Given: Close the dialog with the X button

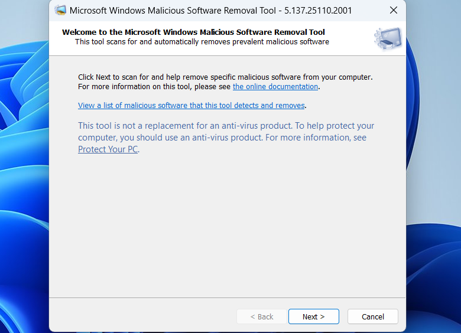Looking at the screenshot, I should click(x=394, y=10).
